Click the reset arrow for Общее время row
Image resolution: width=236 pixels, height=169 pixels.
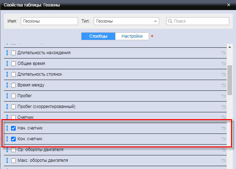coord(223,64)
